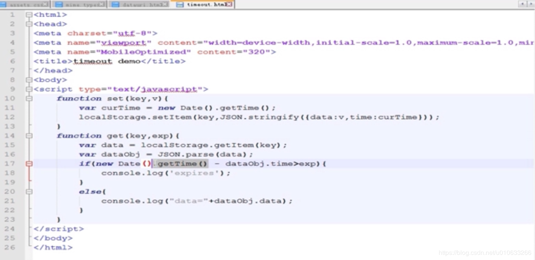Image resolution: width=535 pixels, height=260 pixels.
Task: Click the "text/javascript" type value
Action: tap(155, 89)
